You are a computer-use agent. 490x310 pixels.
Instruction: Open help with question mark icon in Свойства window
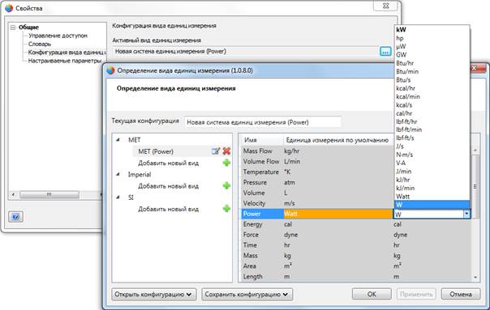(15, 216)
